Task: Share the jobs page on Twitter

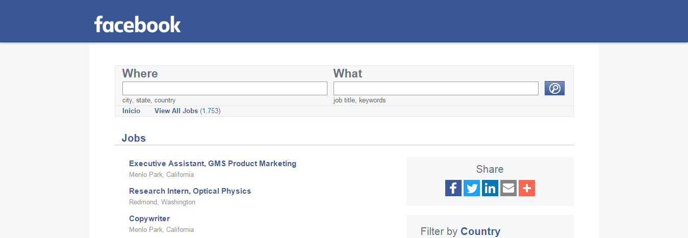Action: [472, 188]
